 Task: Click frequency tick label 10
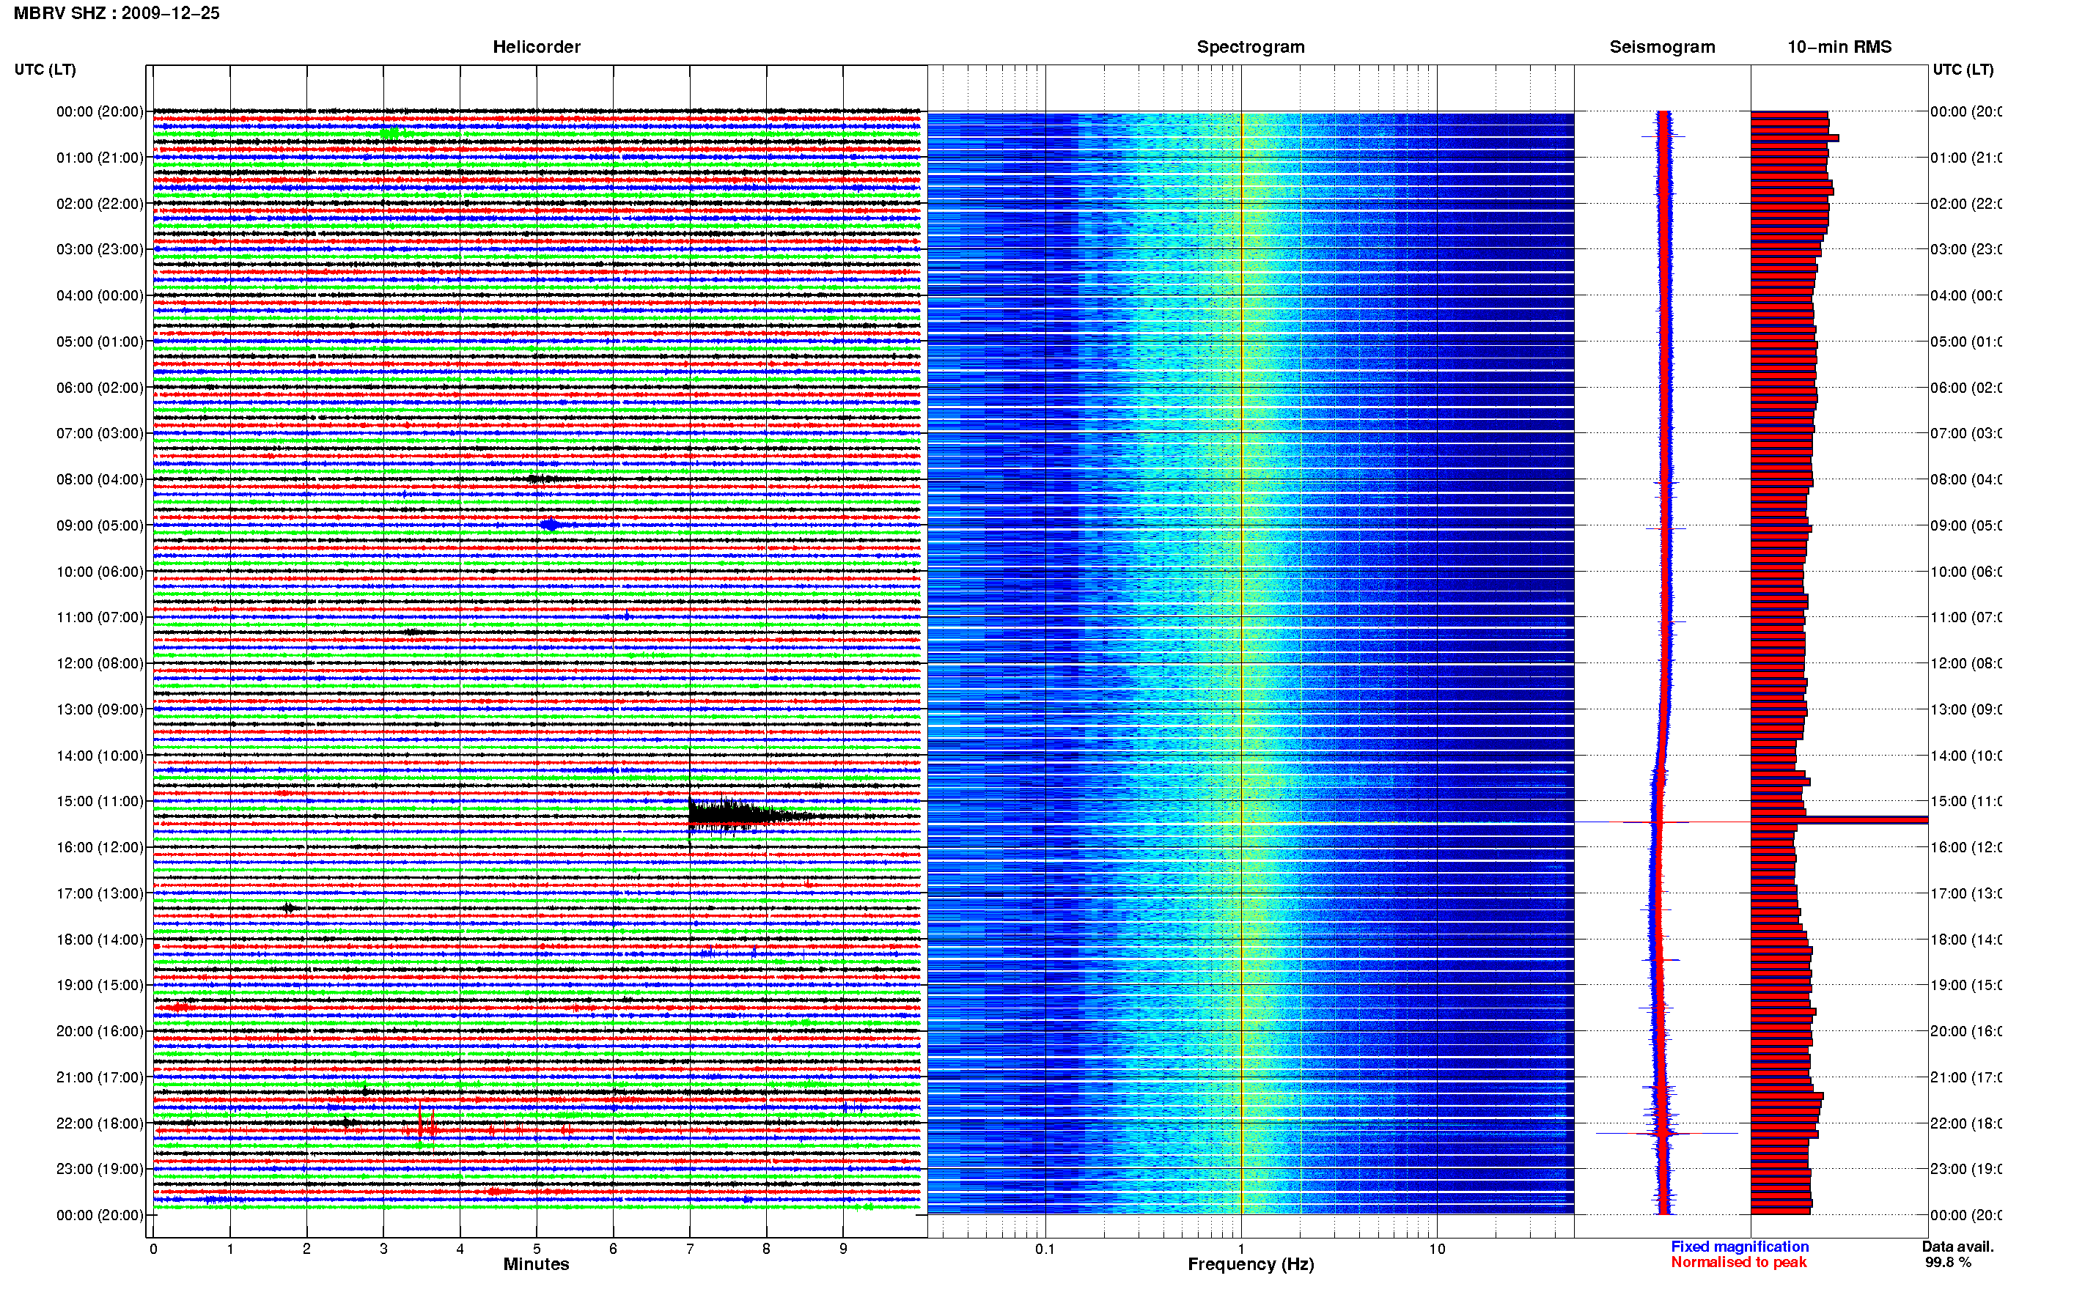[1437, 1250]
